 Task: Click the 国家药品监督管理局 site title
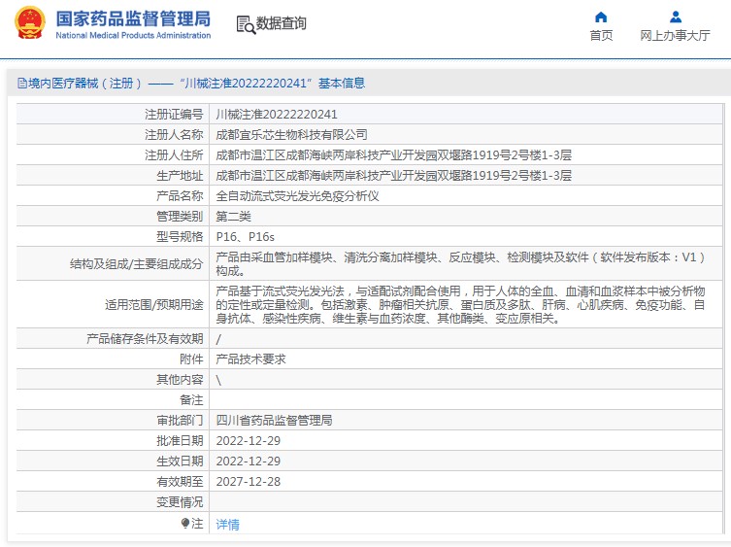[x=133, y=19]
